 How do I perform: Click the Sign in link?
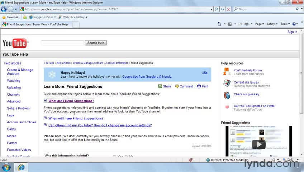pos(292,32)
